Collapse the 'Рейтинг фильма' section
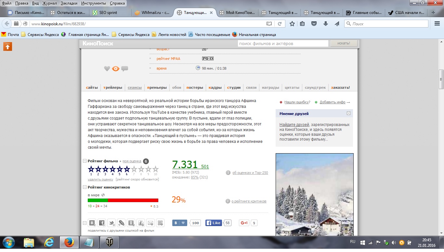 pyautogui.click(x=85, y=161)
